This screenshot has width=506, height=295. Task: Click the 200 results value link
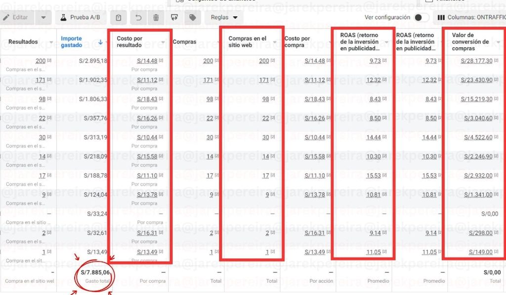(x=41, y=61)
